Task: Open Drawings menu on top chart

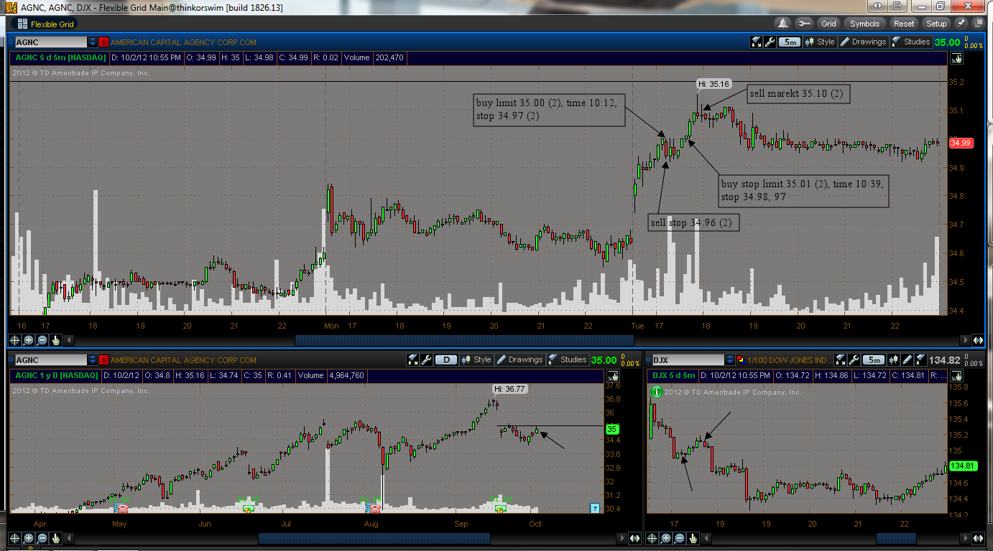Action: [863, 42]
